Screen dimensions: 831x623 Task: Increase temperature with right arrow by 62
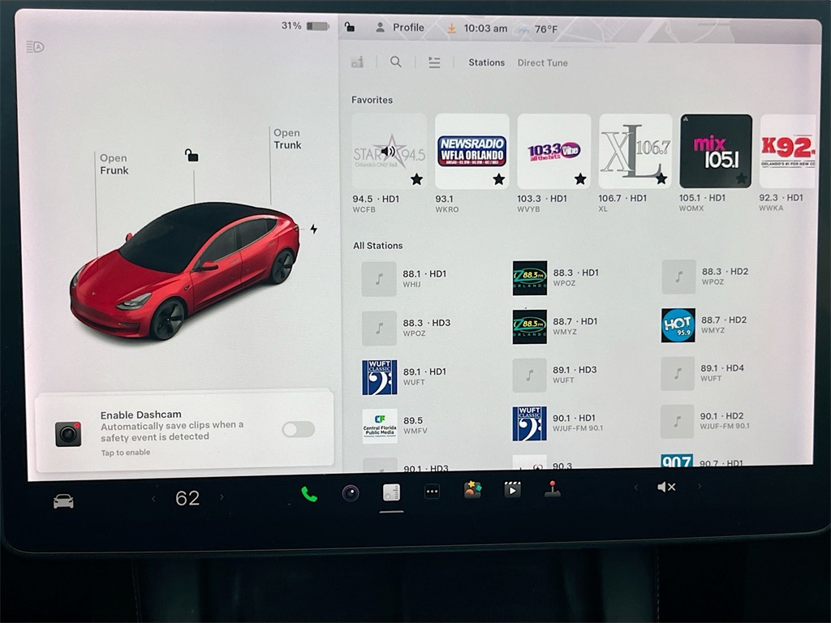click(222, 496)
